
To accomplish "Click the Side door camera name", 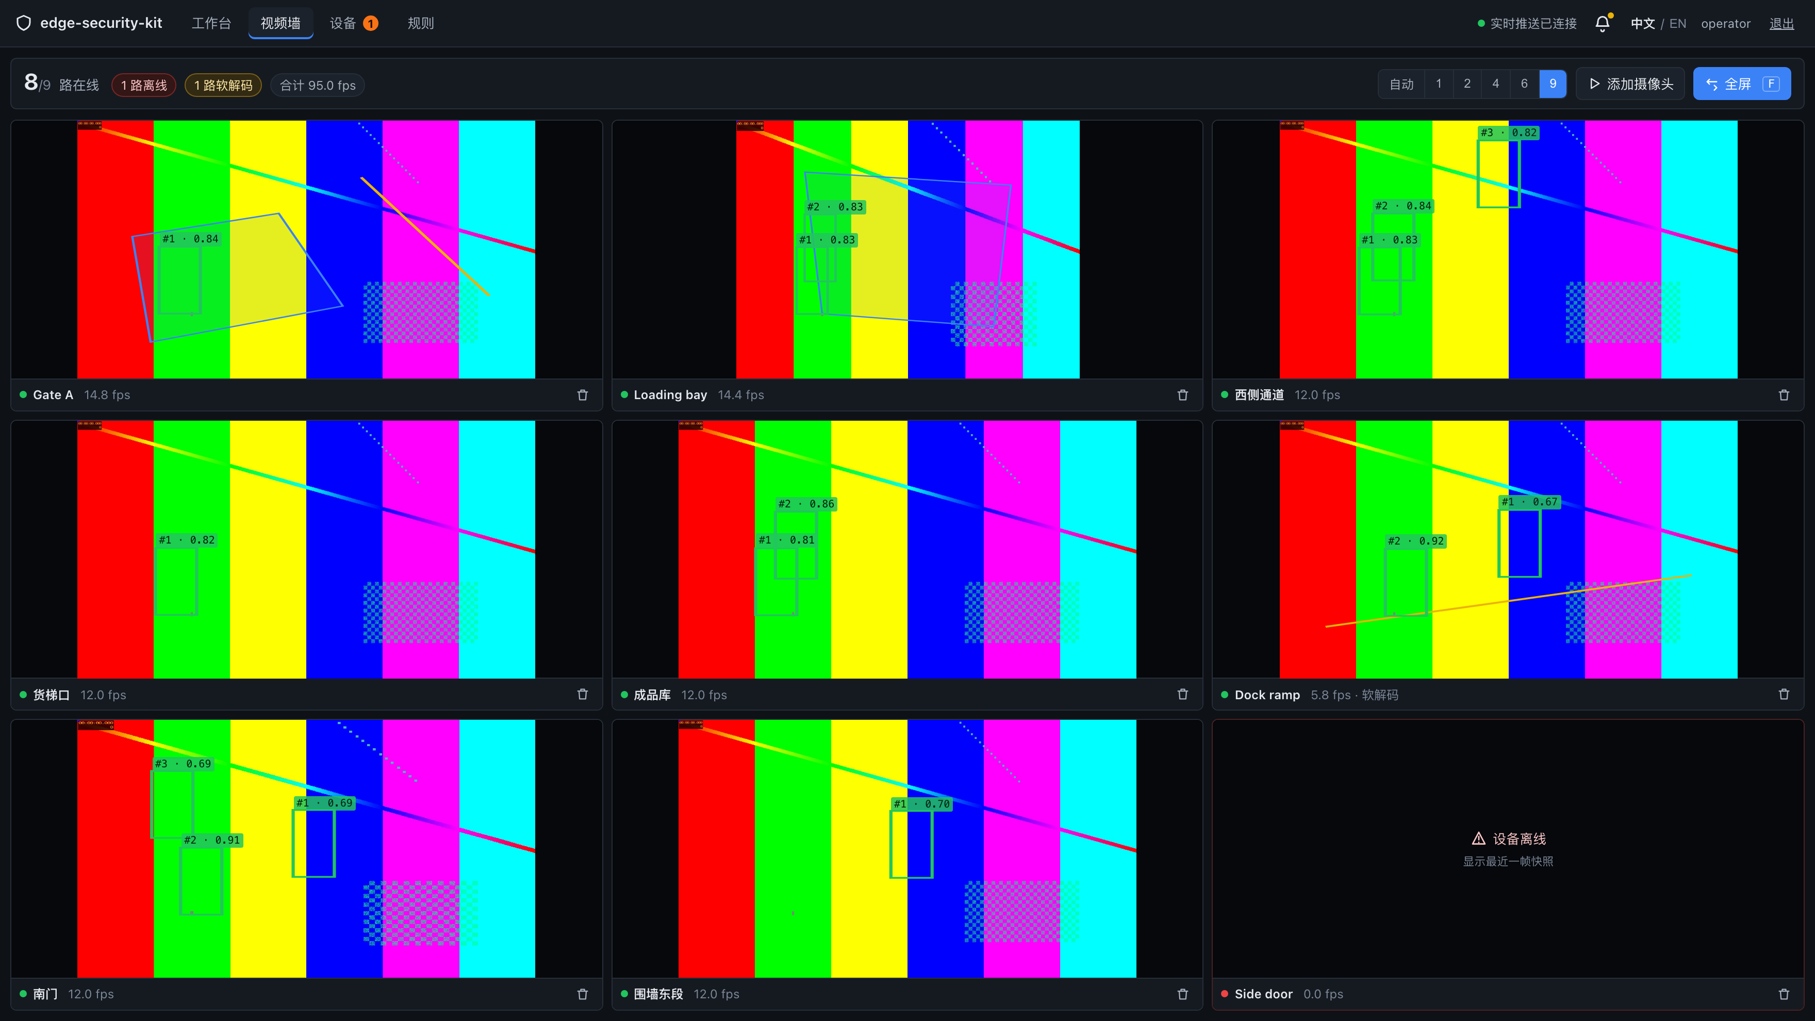I will (1263, 994).
